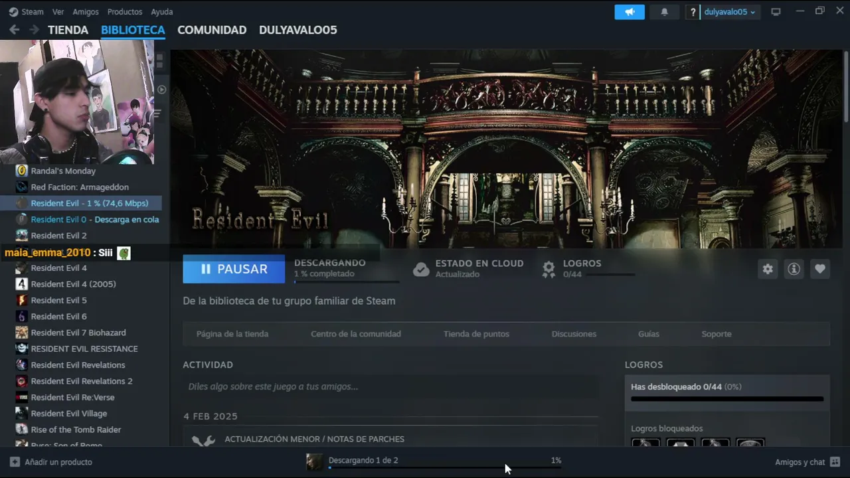This screenshot has height=478, width=850.
Task: Click the activity input field
Action: tap(390, 386)
